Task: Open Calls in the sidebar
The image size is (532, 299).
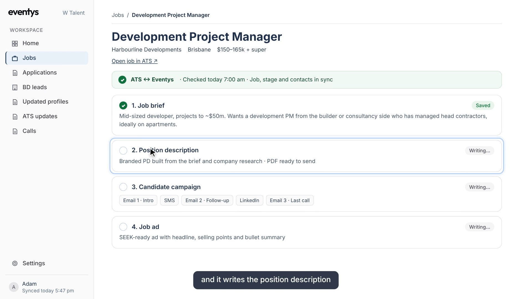Action: 47,131
